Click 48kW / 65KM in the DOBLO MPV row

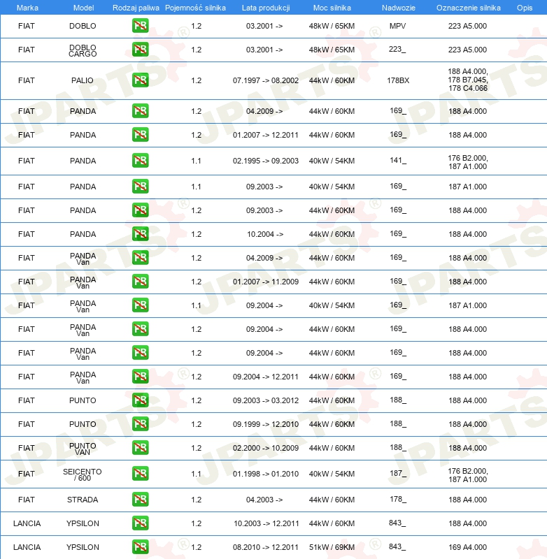pos(332,26)
